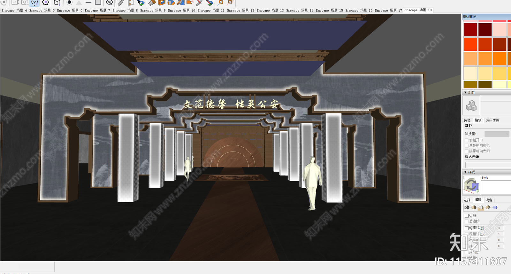
Task: Click the Enscape lightbulb assistant icon
Action: (x=34, y=3)
